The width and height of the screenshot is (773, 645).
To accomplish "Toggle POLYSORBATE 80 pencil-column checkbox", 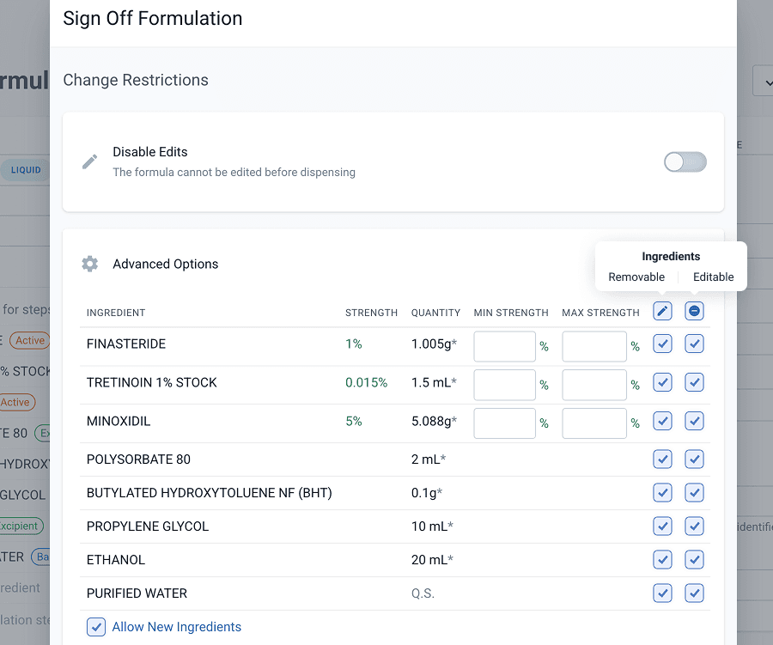I will (x=662, y=459).
